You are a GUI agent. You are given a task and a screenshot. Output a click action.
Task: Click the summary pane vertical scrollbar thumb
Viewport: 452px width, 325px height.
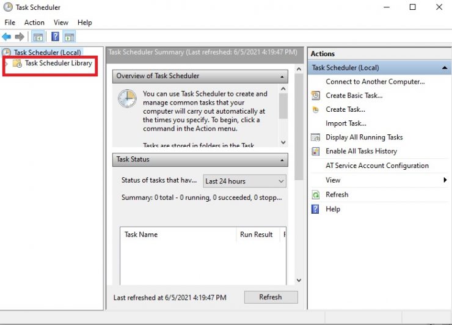point(299,127)
